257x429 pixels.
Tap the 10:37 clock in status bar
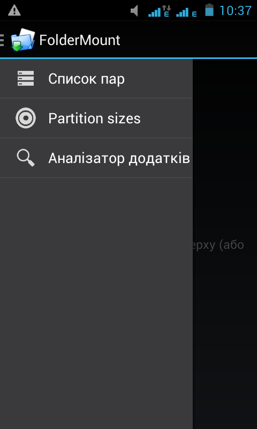236,11
